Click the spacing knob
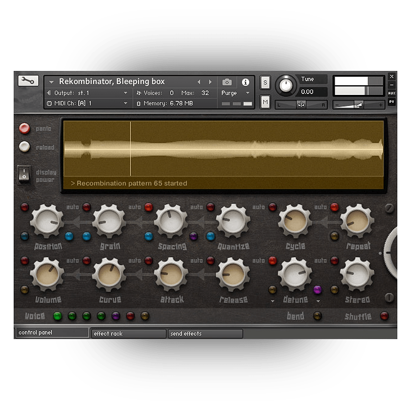Image resolution: width=411 pixels, height=411 pixels. [x=171, y=221]
